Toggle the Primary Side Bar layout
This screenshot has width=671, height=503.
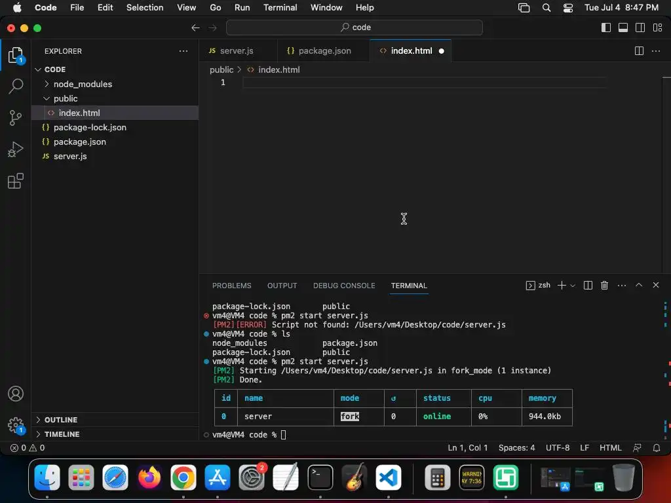click(606, 28)
